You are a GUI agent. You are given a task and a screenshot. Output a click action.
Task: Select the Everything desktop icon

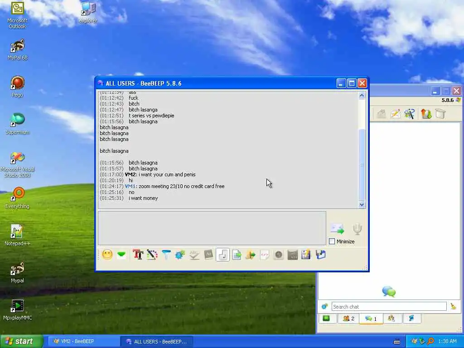[17, 198]
